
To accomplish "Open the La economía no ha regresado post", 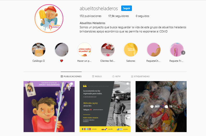I will (105, 107).
